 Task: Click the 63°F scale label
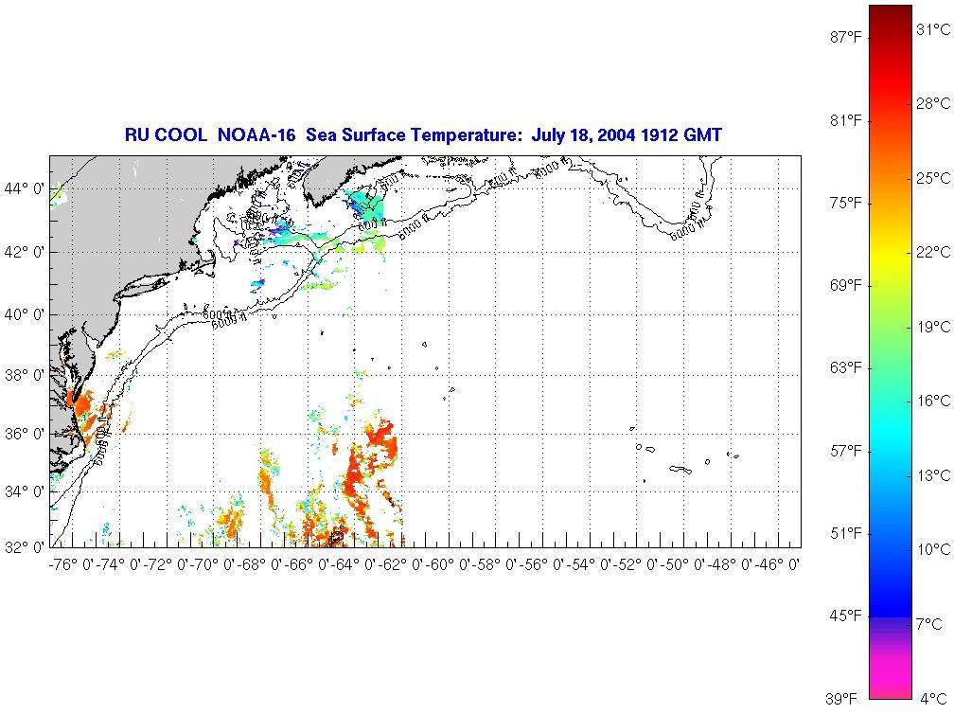(846, 368)
